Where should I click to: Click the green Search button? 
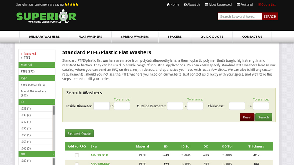[263, 117]
